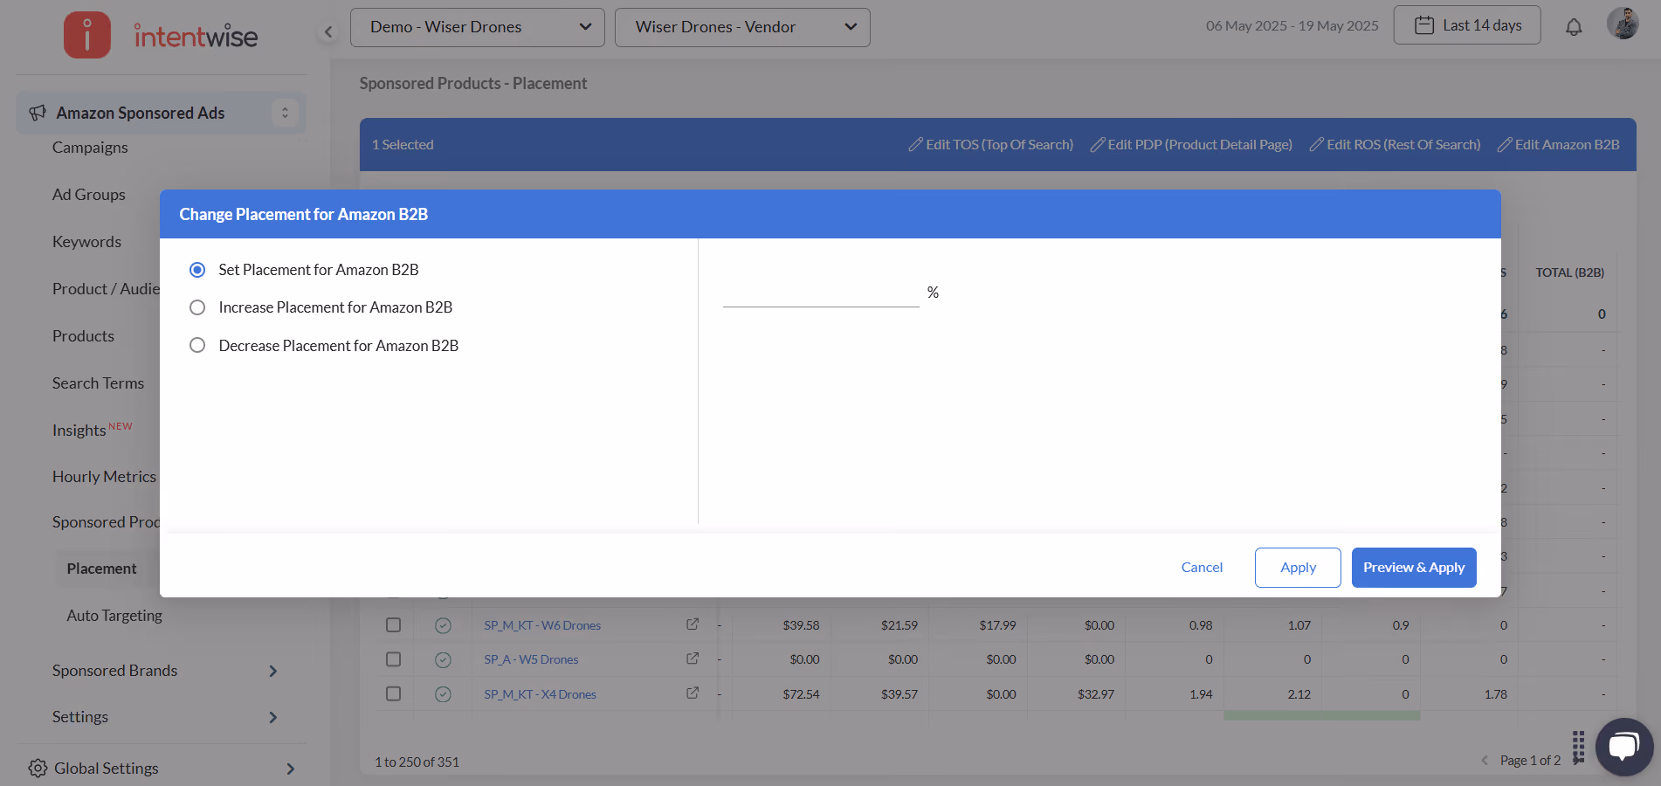Select Increase Placement for Amazon B2B

pyautogui.click(x=197, y=307)
